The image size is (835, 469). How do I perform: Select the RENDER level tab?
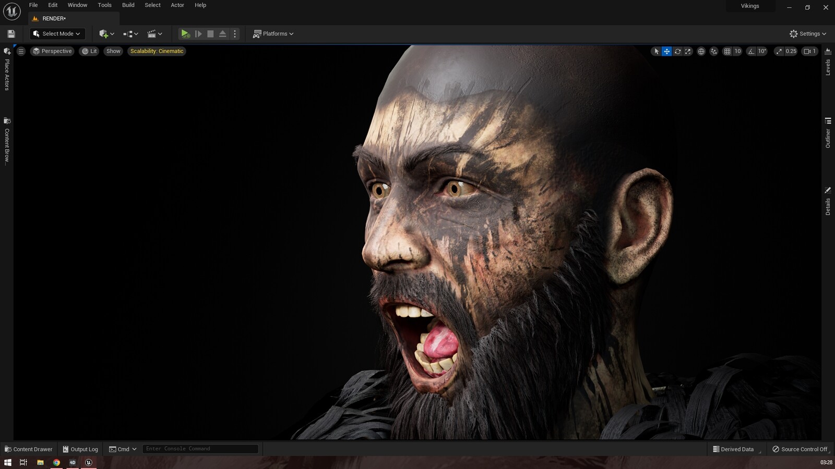pos(73,19)
